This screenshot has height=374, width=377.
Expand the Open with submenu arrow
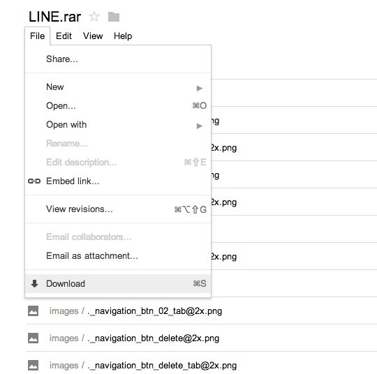pyautogui.click(x=199, y=126)
